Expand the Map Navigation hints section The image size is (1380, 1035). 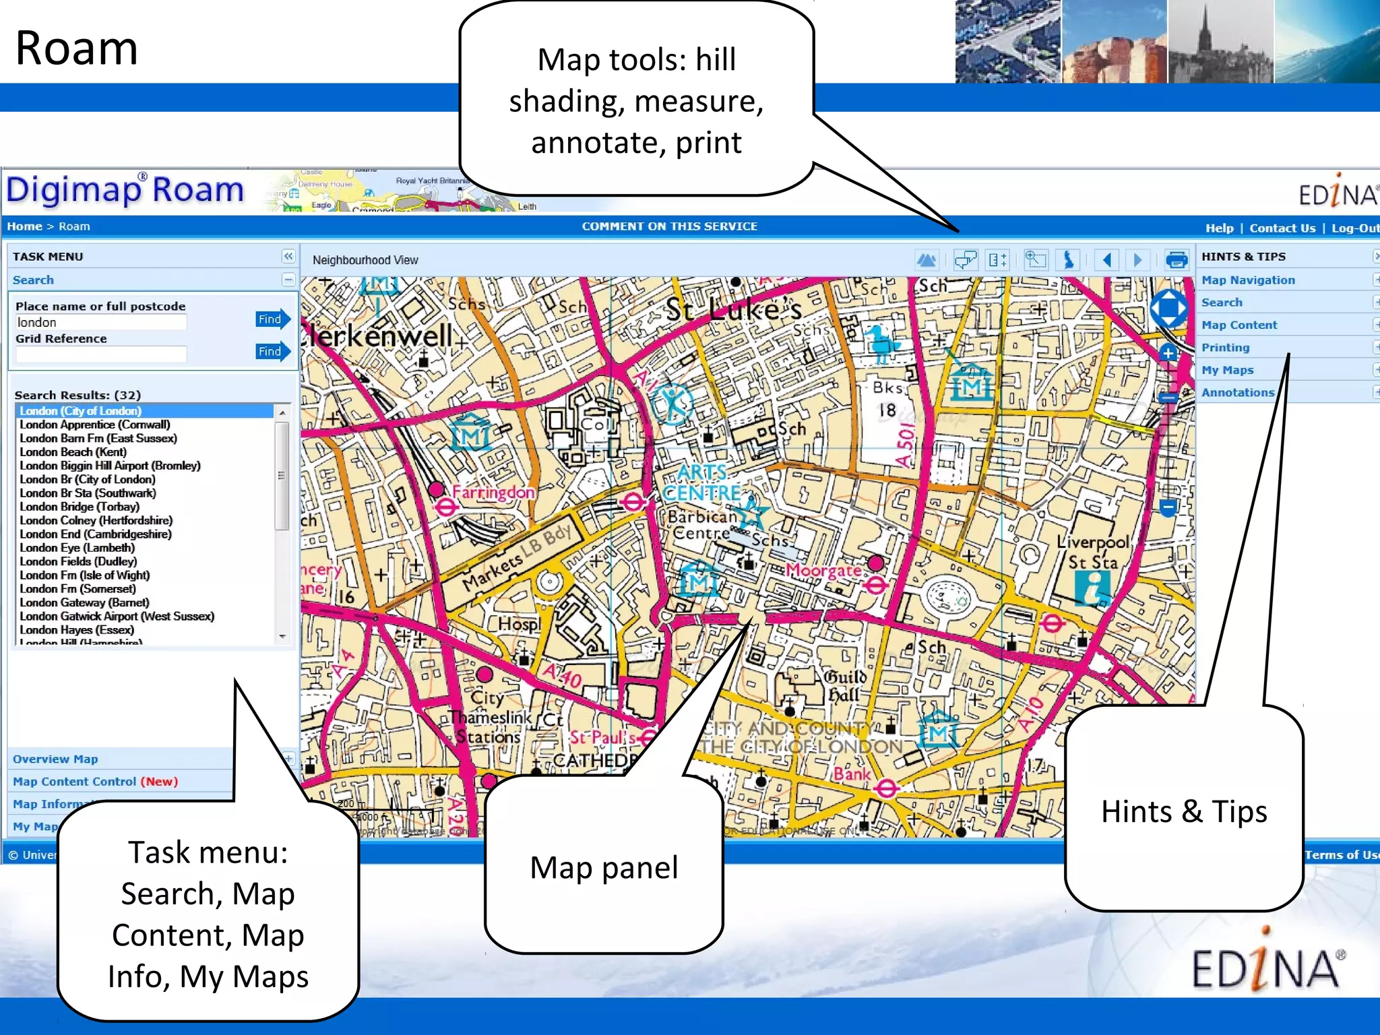(x=1376, y=280)
